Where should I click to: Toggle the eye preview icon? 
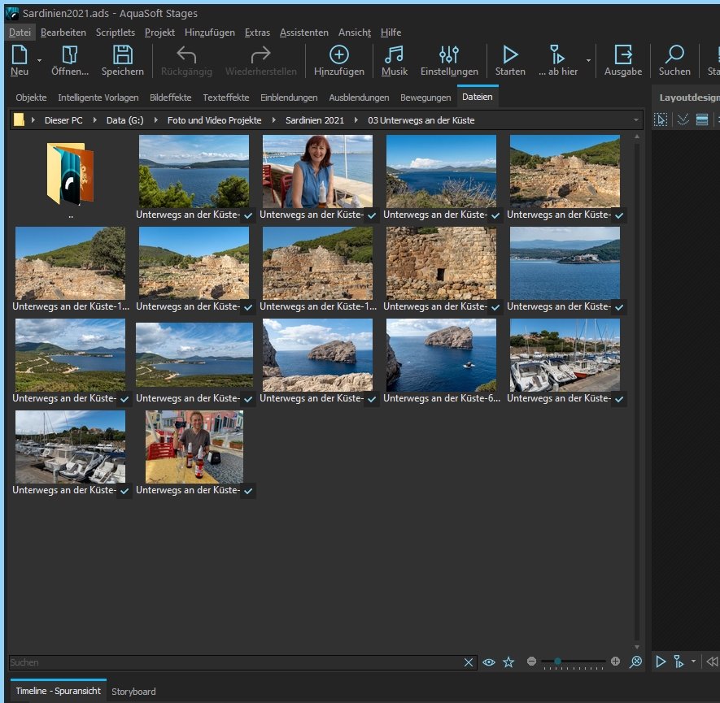pos(489,662)
